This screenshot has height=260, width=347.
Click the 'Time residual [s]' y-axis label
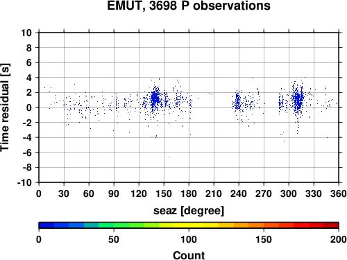pyautogui.click(x=5, y=107)
